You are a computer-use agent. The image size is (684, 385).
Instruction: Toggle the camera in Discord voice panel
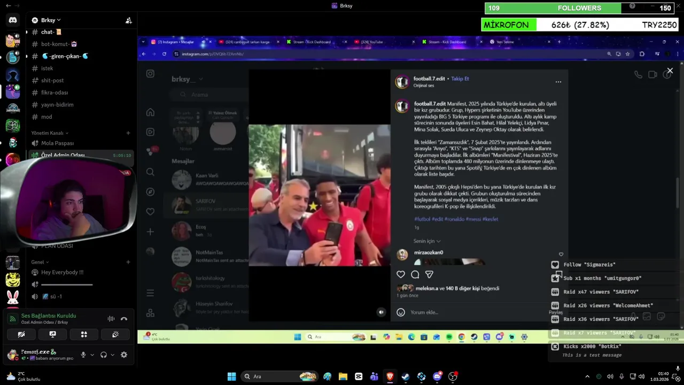point(21,334)
